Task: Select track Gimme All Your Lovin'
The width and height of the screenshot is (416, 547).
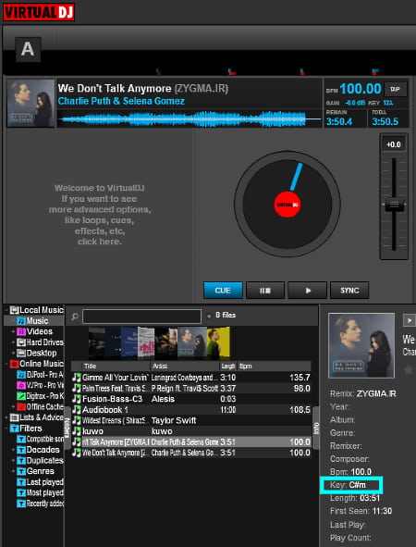Action: click(191, 378)
